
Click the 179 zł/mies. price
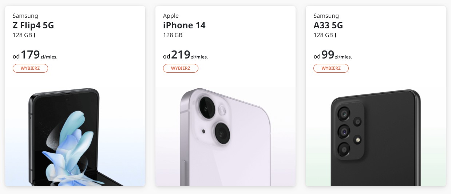[35, 55]
